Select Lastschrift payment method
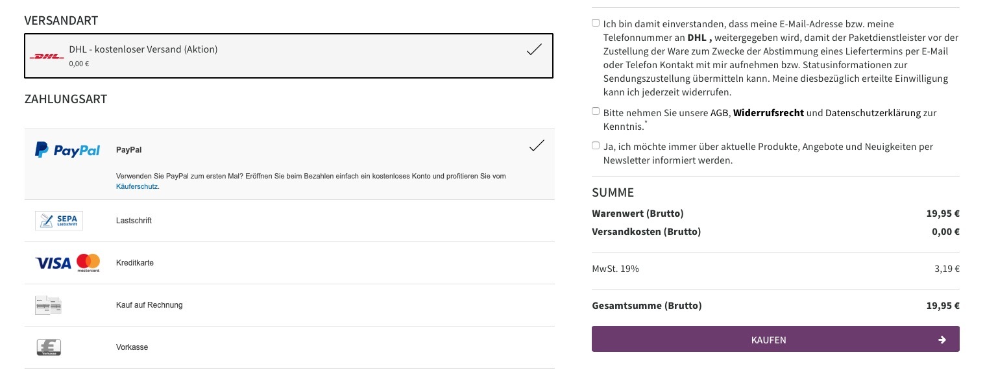The height and width of the screenshot is (370, 985). click(289, 221)
